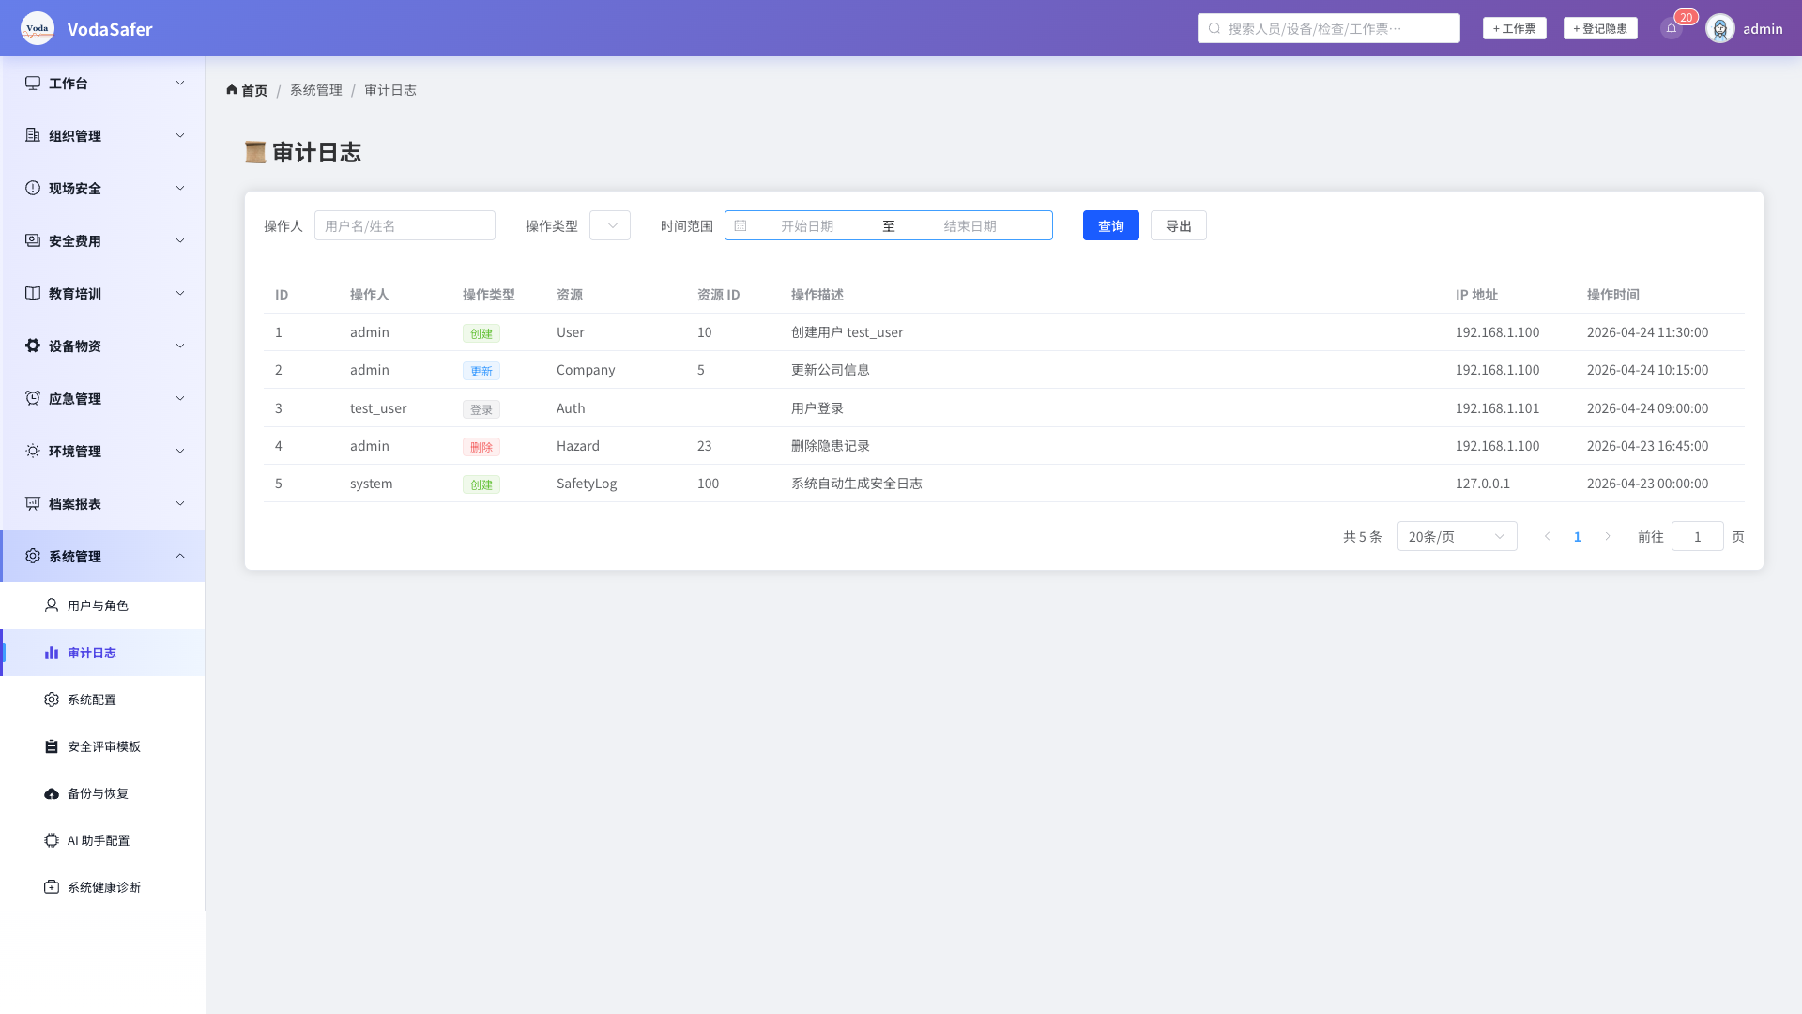Viewport: 1802px width, 1014px height.
Task: Expand the 工作台 menu chevron
Action: coord(180,83)
